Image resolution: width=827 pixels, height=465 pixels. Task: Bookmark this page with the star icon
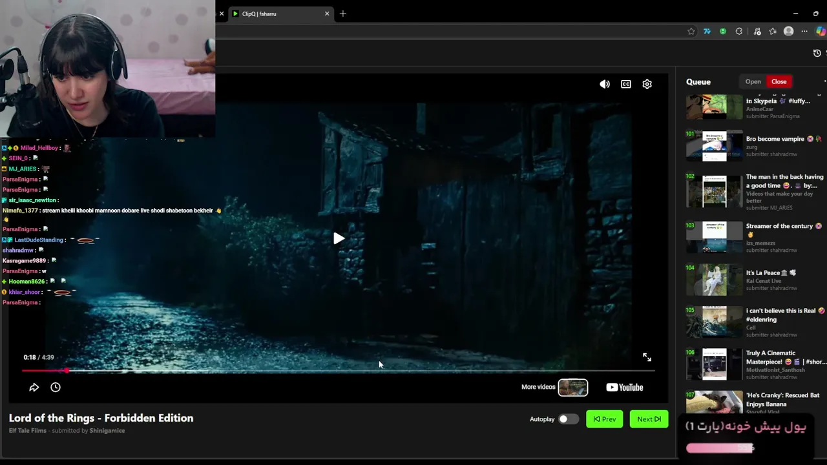click(691, 31)
